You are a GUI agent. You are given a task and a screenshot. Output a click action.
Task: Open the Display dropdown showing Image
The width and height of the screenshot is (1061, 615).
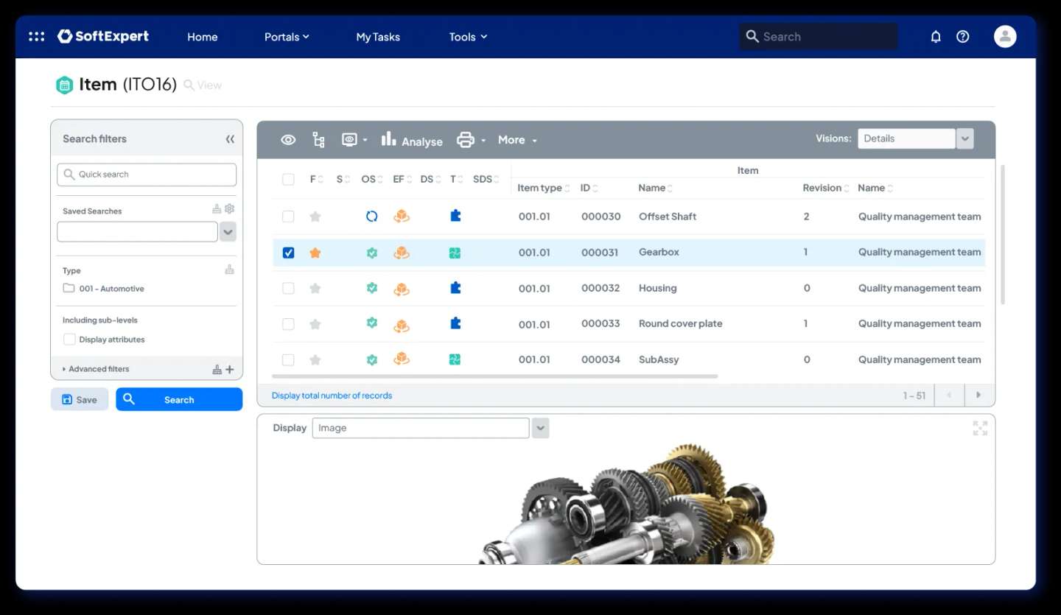(x=540, y=427)
